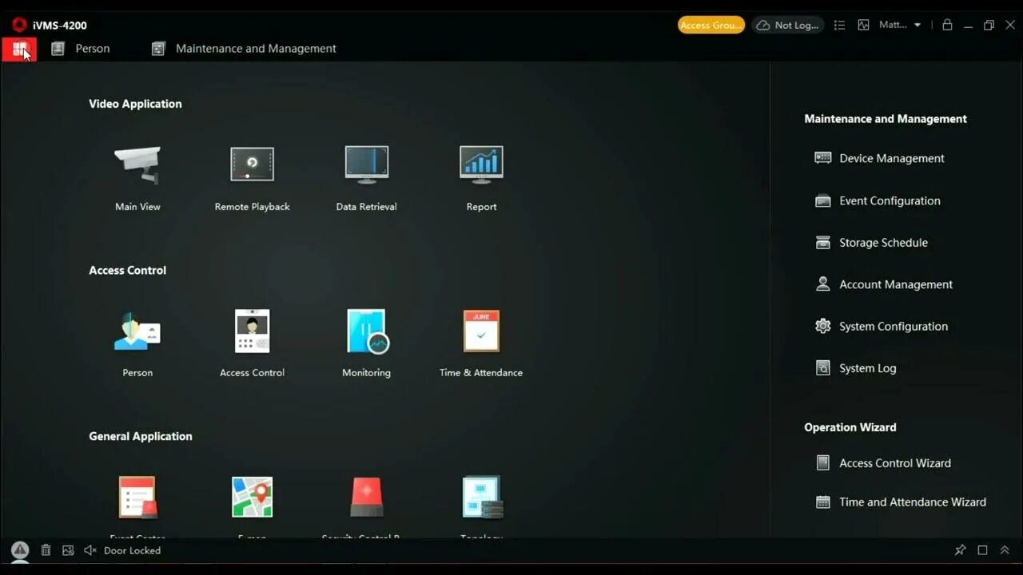
Task: Click the lock icon in title bar
Action: coord(947,25)
